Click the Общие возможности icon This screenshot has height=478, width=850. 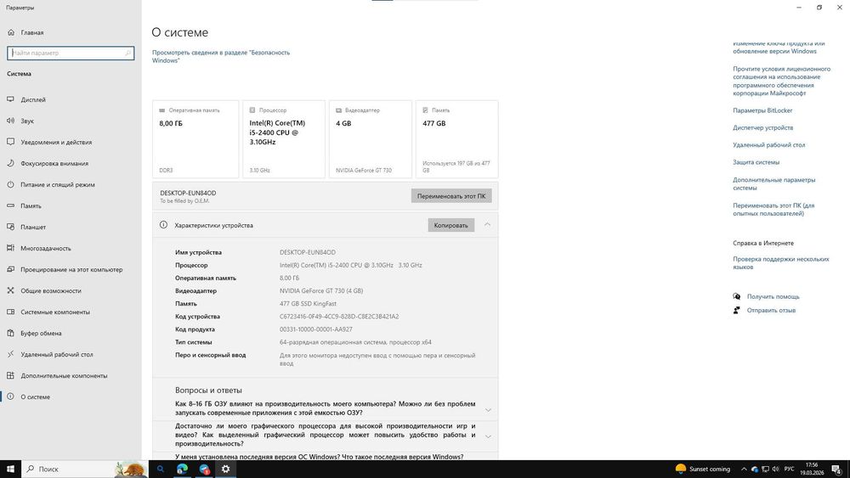10,290
